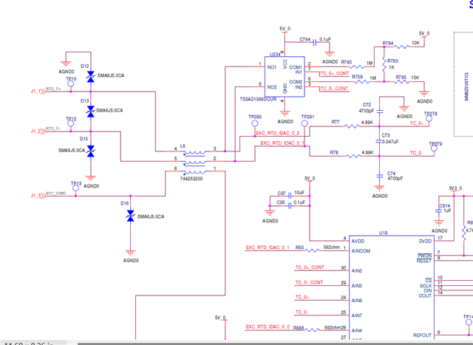Select the C95 designator
This screenshot has width=473, height=345.
pyautogui.click(x=281, y=202)
